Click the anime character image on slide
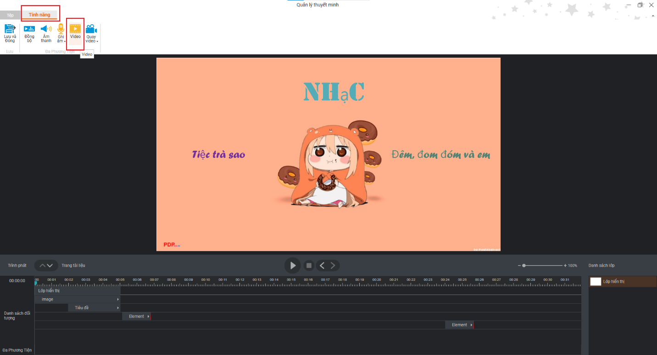 click(329, 165)
